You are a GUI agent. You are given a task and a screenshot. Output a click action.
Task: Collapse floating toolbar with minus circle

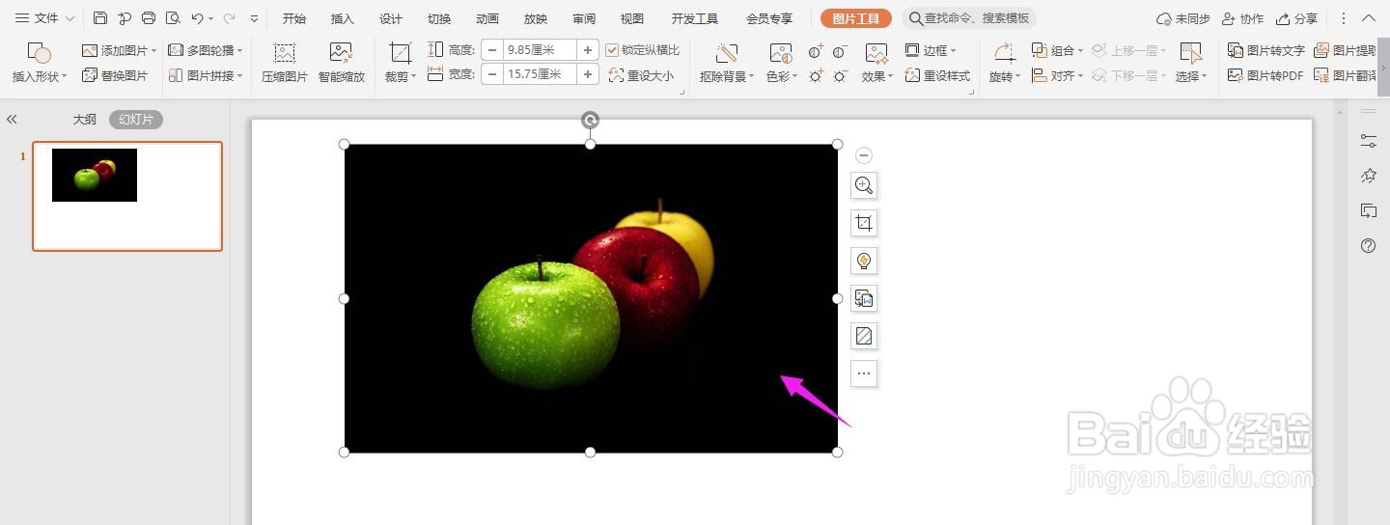point(864,155)
